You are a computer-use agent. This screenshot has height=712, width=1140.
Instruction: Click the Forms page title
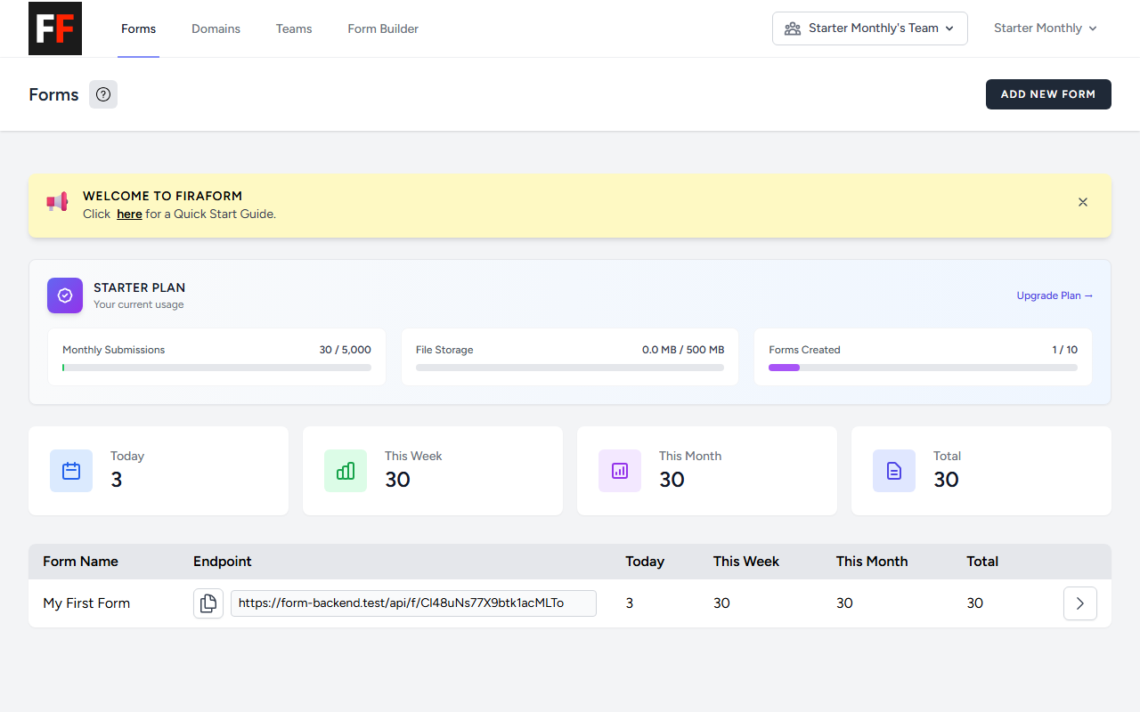tap(53, 94)
